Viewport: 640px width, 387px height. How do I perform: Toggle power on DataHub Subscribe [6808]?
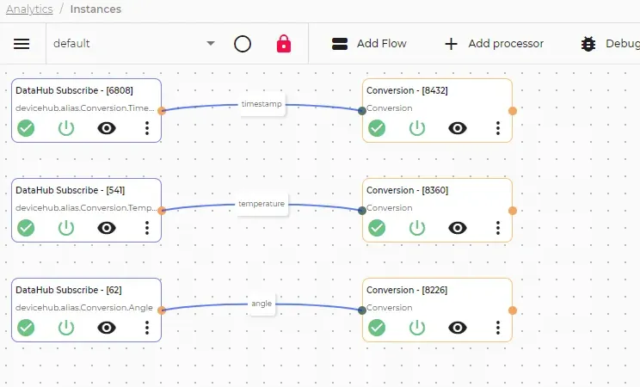(x=66, y=128)
